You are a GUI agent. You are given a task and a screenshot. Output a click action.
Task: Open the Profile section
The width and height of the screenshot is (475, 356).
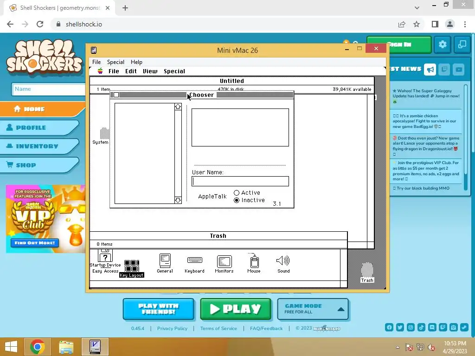39,127
